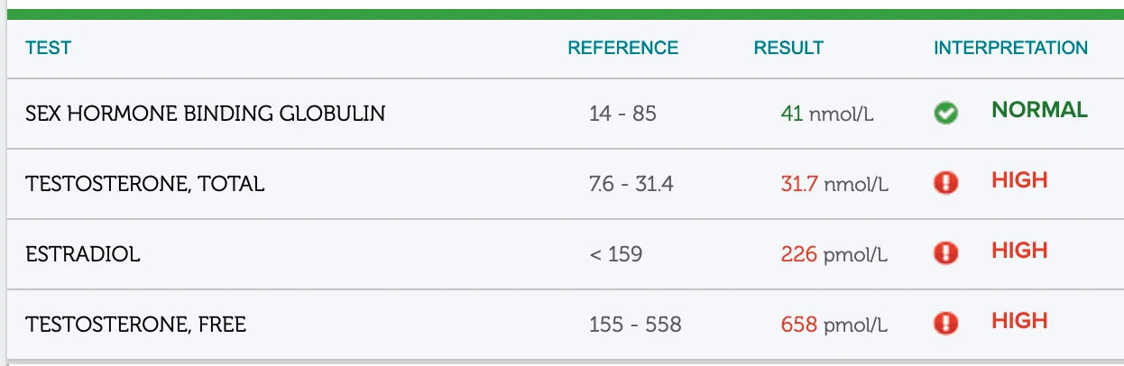1124x366 pixels.
Task: Open the Sex Hormone Binding Globulin row
Action: click(x=566, y=114)
